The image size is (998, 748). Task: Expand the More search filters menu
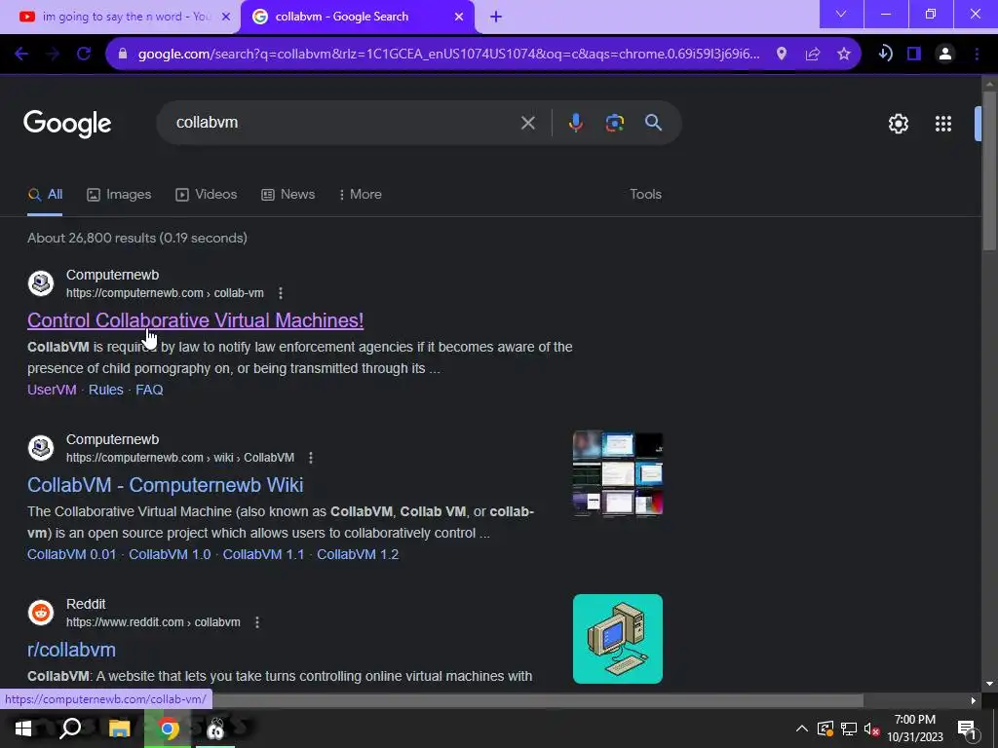(x=361, y=195)
